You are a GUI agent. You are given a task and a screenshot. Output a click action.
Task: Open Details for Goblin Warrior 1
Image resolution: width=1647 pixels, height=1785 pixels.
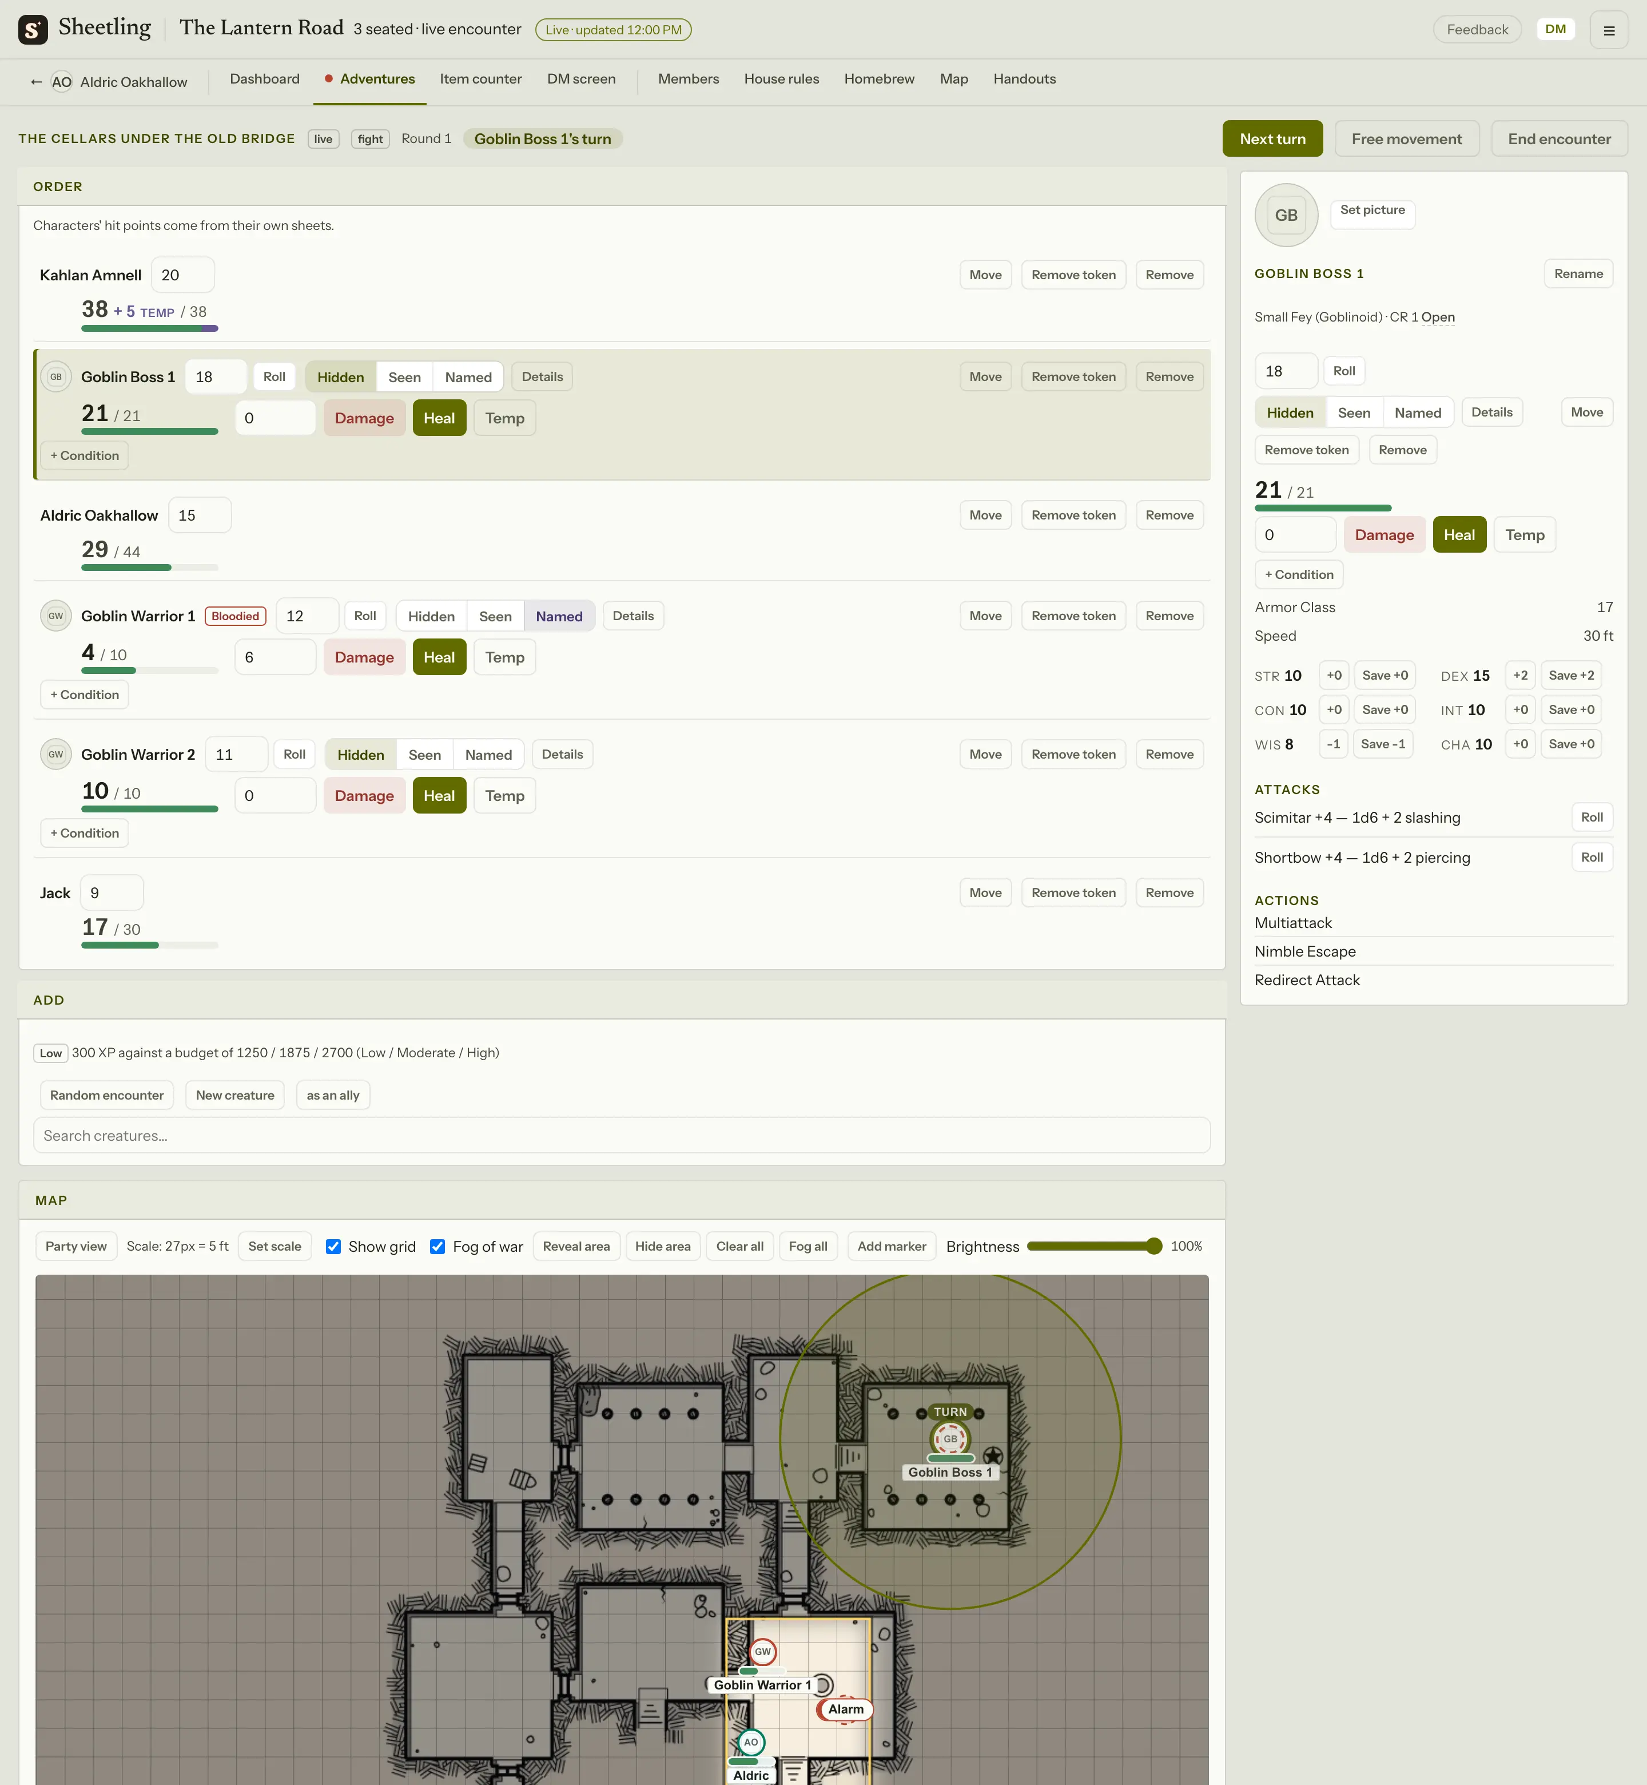pyautogui.click(x=634, y=616)
